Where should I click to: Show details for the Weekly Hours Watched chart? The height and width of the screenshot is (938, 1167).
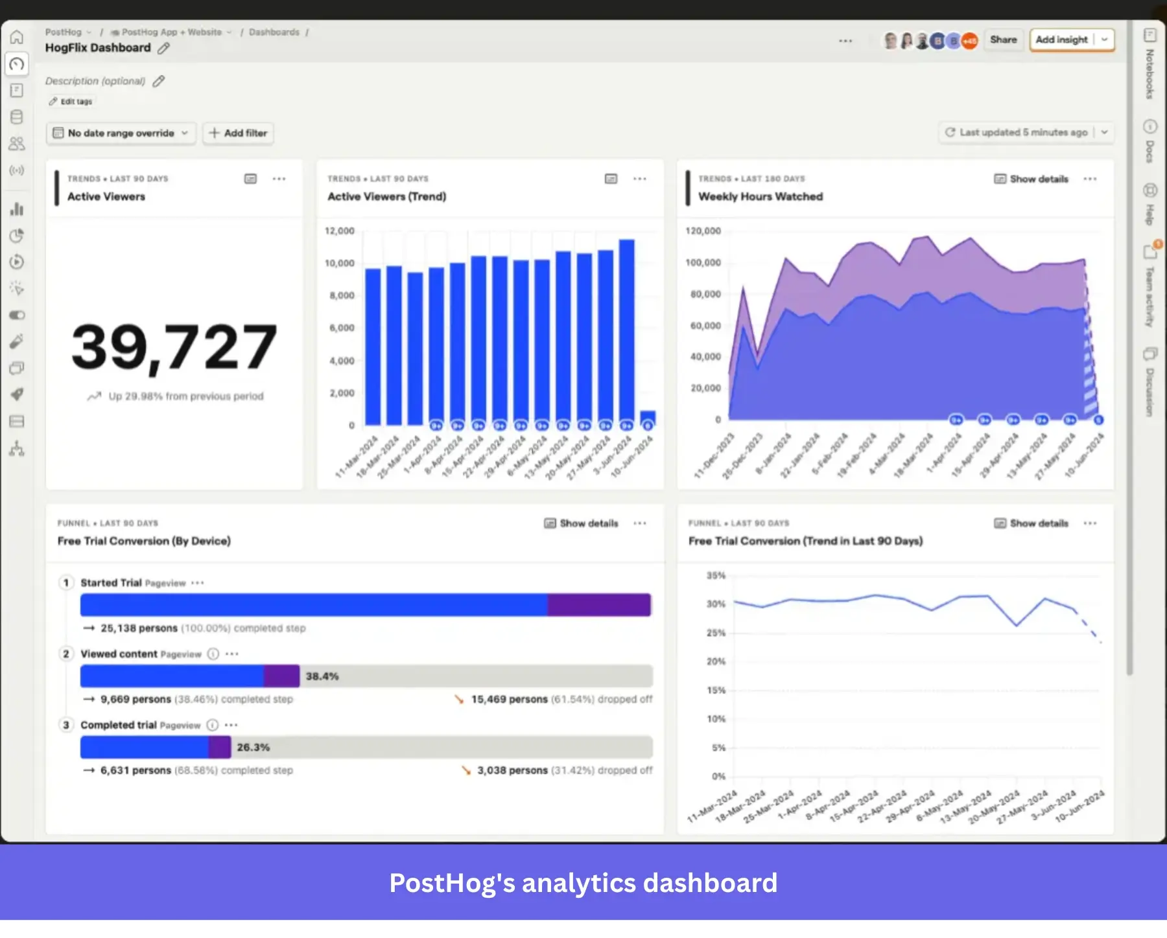tap(1030, 179)
